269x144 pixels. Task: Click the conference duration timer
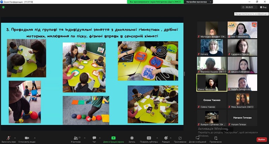click(249, 7)
